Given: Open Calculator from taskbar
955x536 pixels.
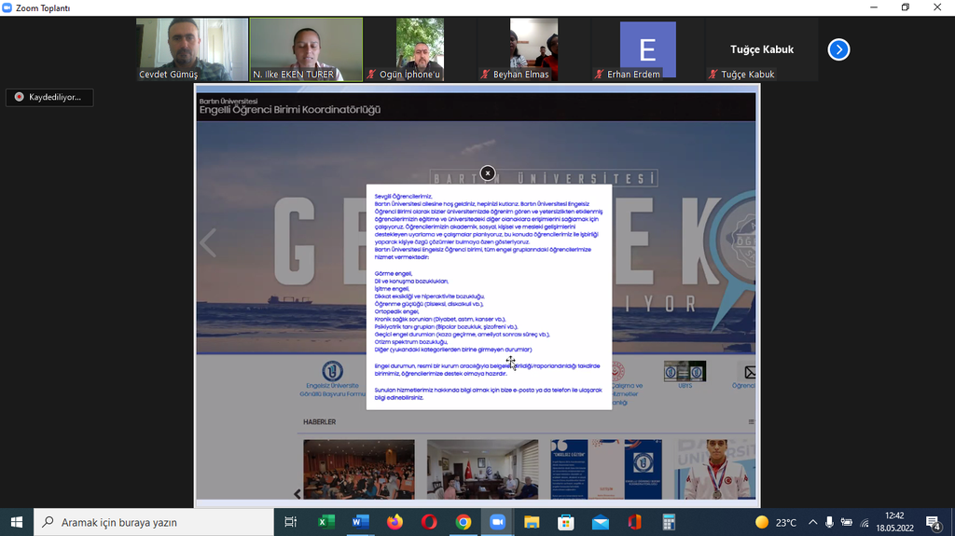Looking at the screenshot, I should [669, 522].
